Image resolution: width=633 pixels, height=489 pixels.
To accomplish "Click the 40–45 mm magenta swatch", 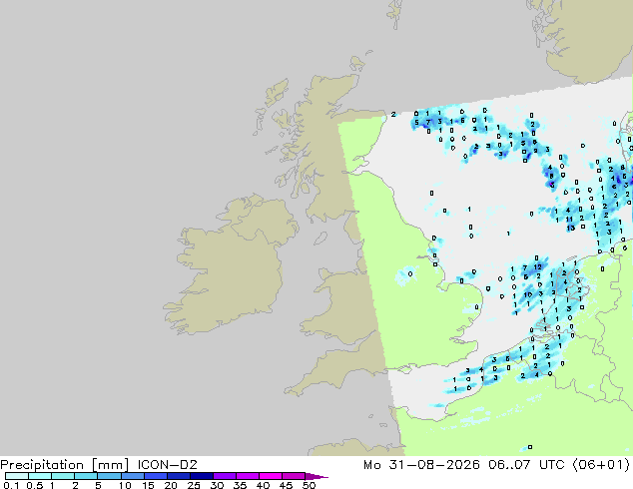I will (x=271, y=476).
